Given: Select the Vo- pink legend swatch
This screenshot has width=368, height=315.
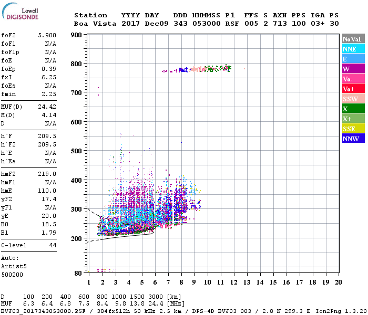Looking at the screenshot, I should click(x=353, y=78).
